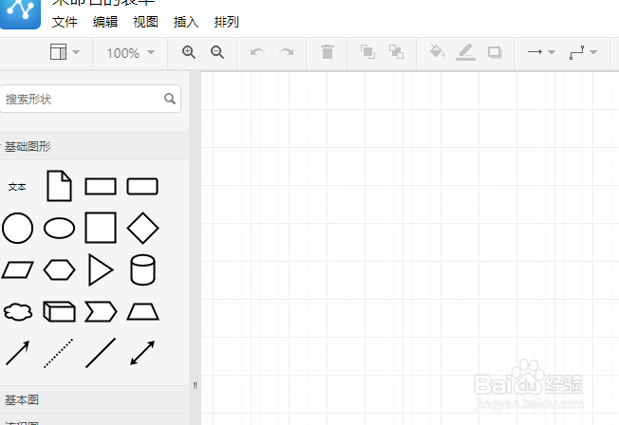Click the delete trash icon

328,52
